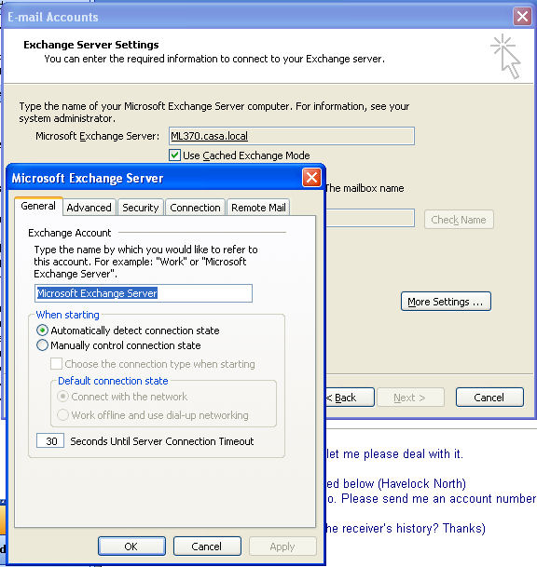Close the E-mail Accounts window
This screenshot has width=537, height=567.
coord(522,16)
